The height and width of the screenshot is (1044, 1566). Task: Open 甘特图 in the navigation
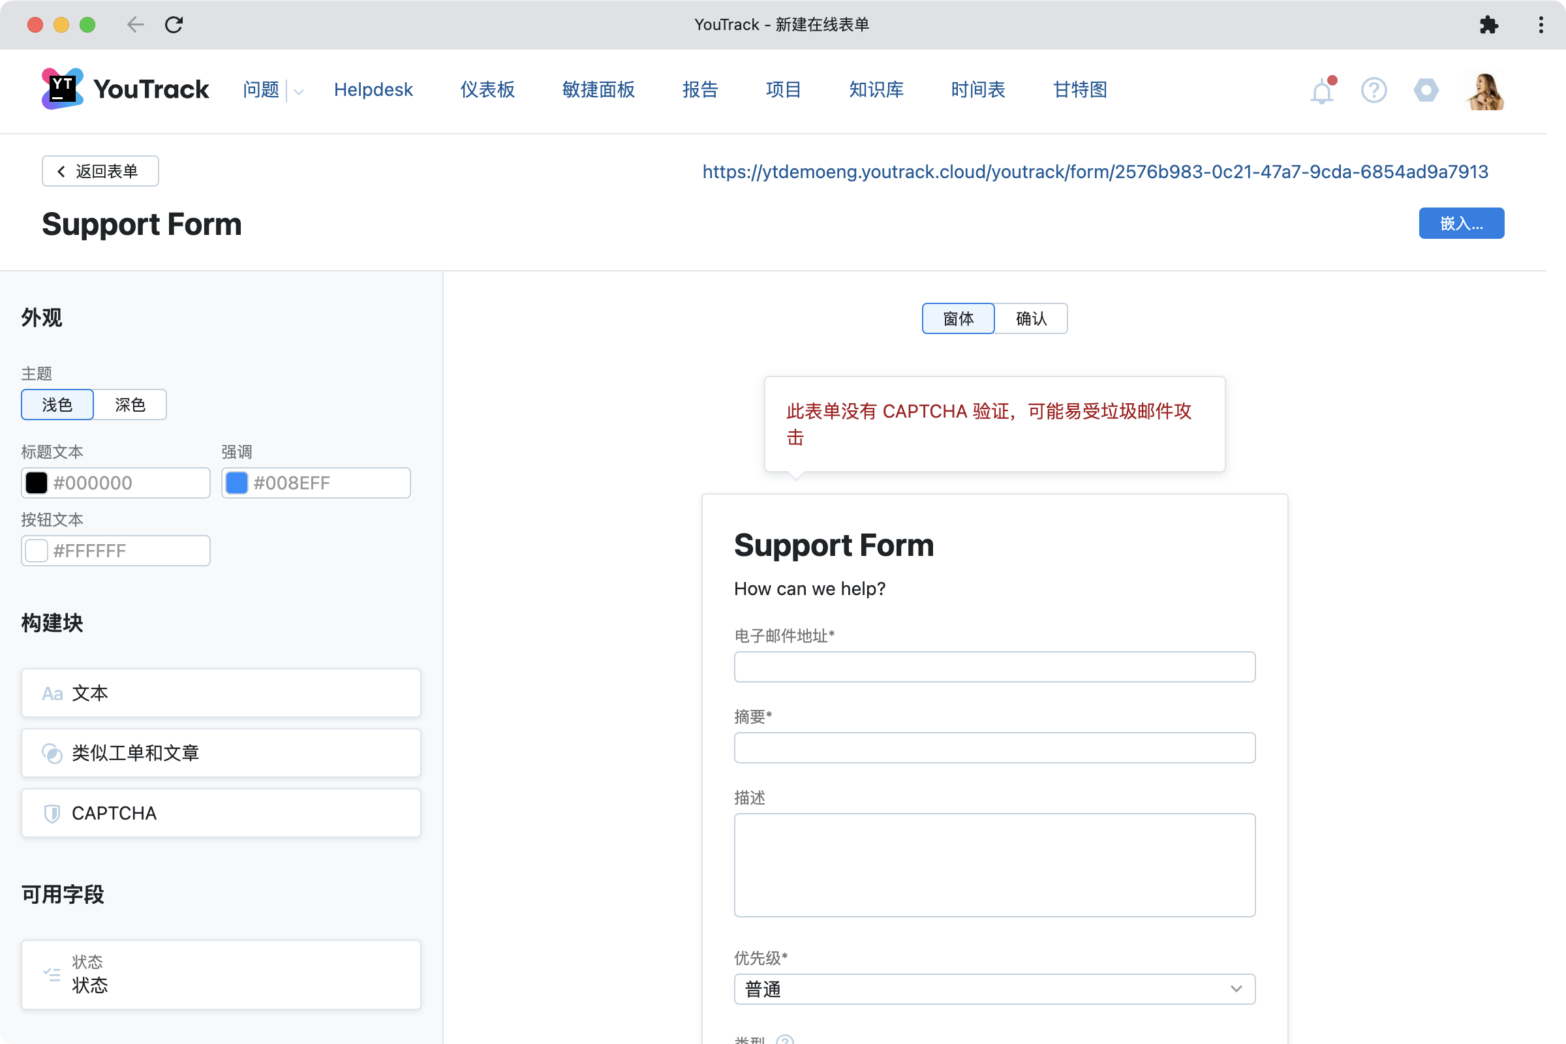pyautogui.click(x=1080, y=89)
